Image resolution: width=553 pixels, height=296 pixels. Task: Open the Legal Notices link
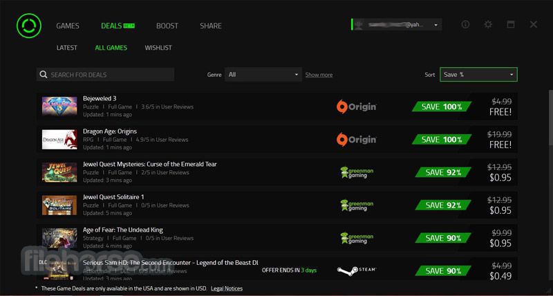227,288
